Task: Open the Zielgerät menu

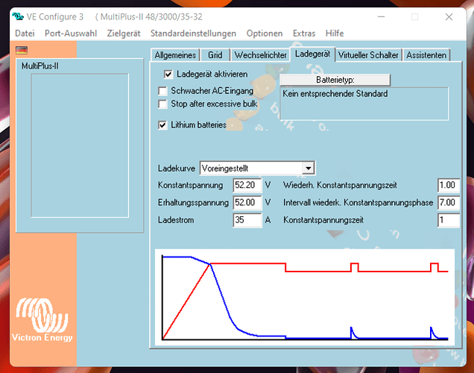Action: pyautogui.click(x=124, y=34)
